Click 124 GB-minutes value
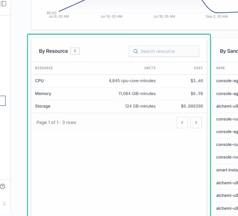 click(x=140, y=106)
